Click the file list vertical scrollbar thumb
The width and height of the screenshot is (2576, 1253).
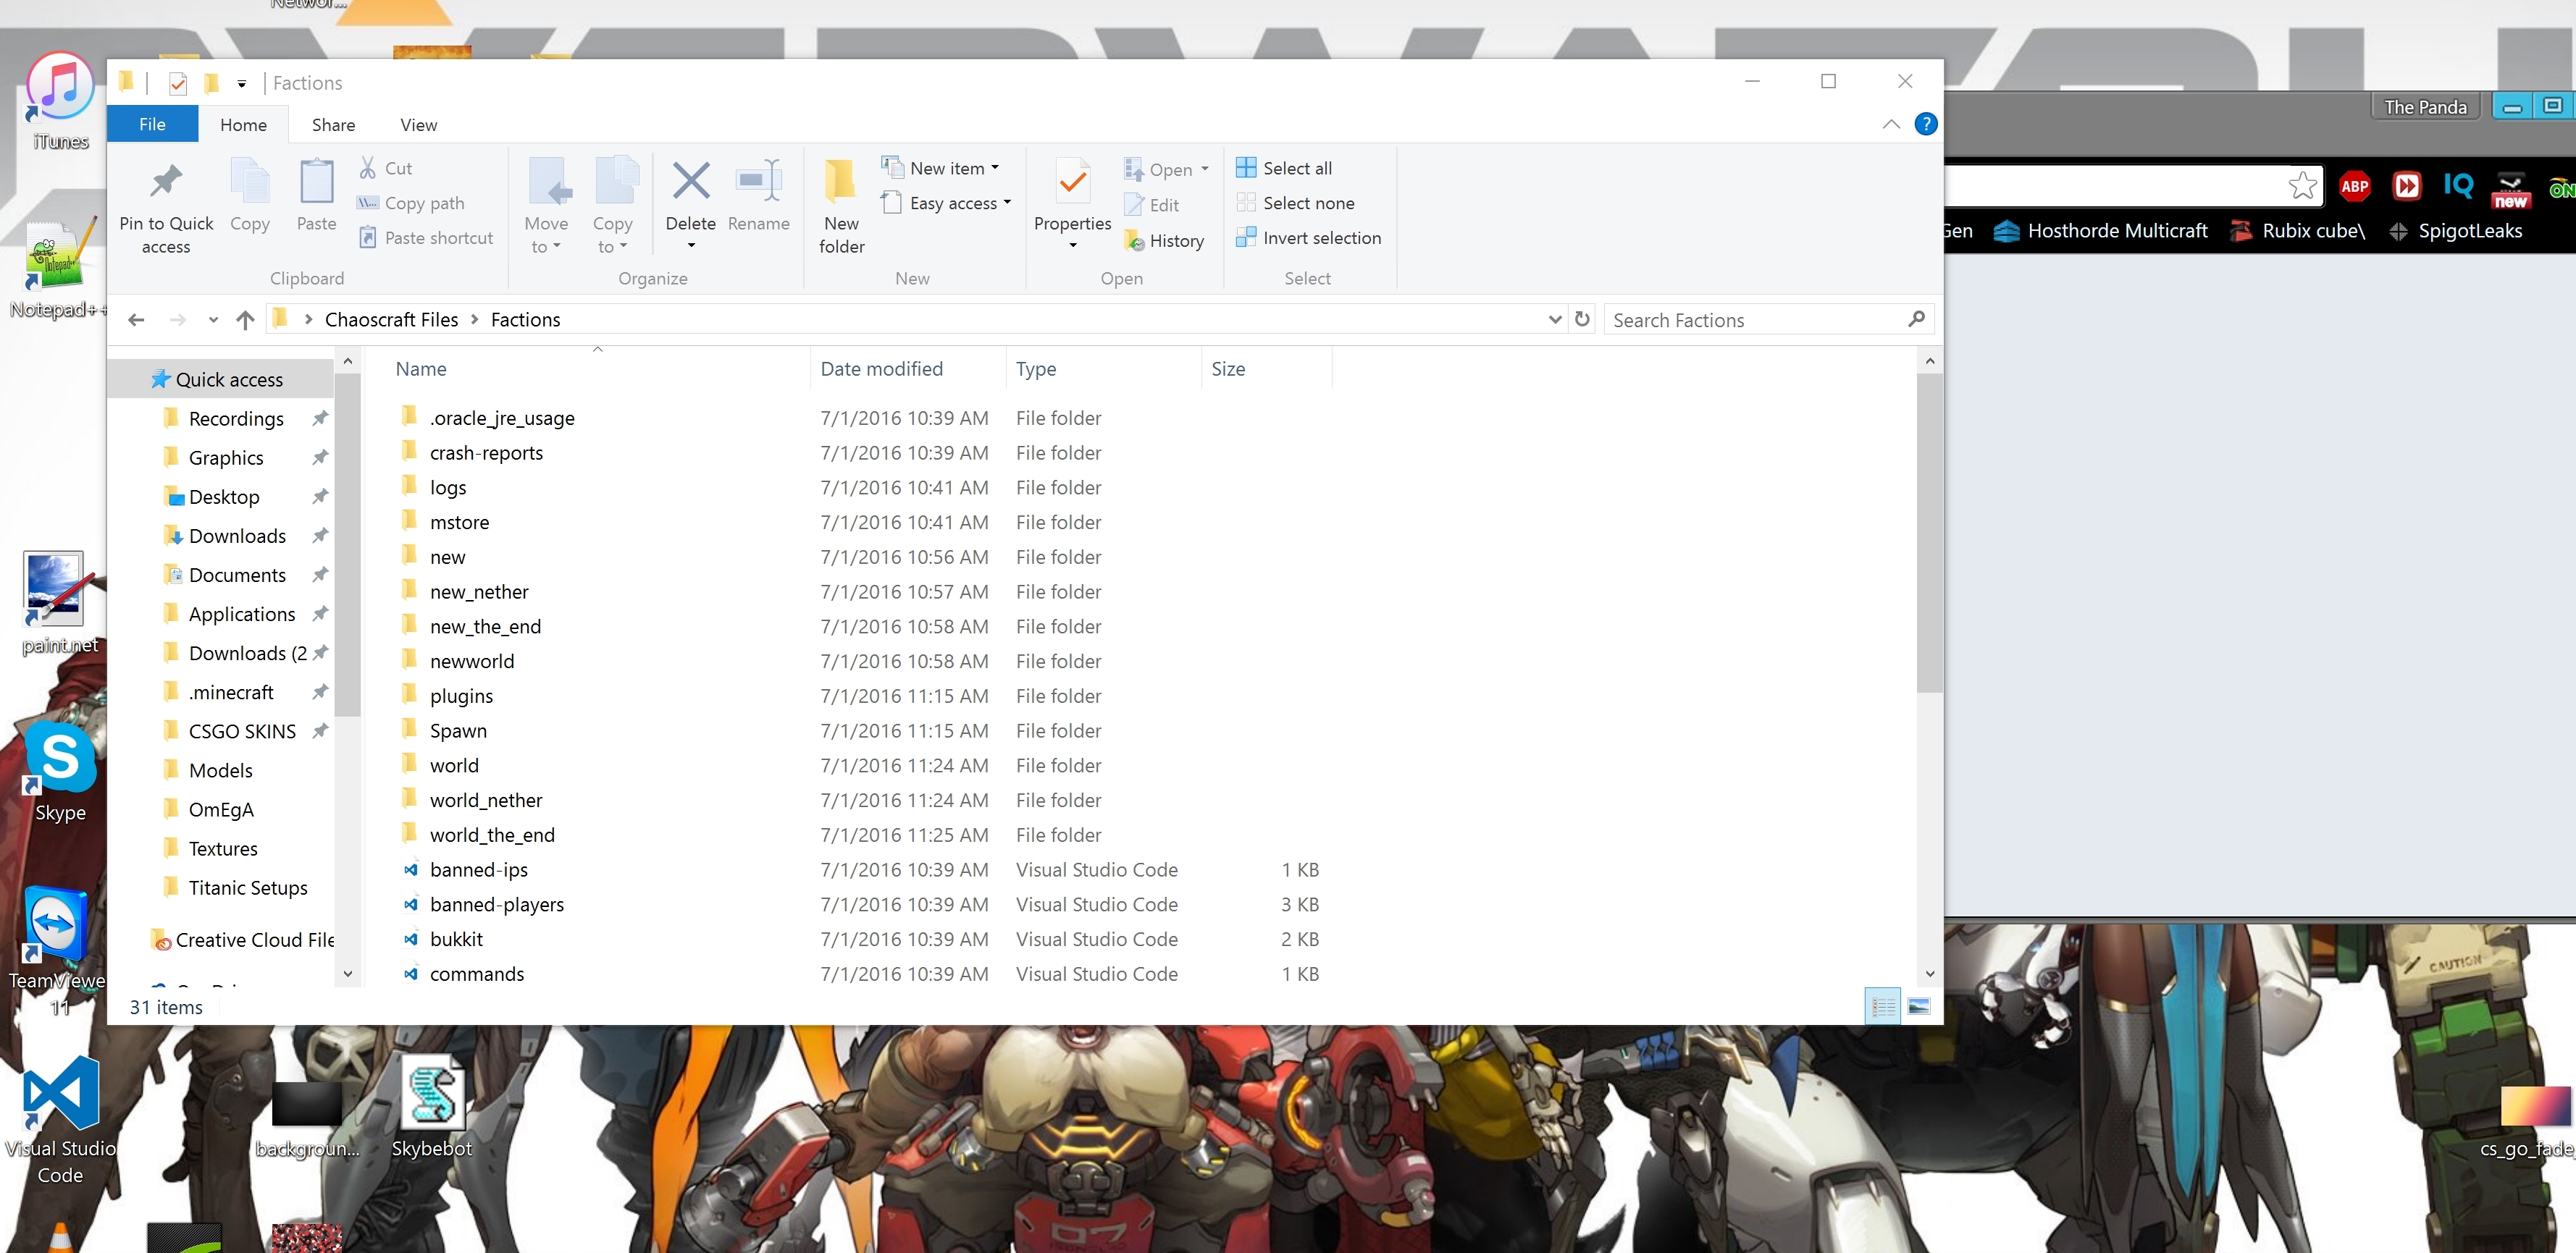(1929, 533)
